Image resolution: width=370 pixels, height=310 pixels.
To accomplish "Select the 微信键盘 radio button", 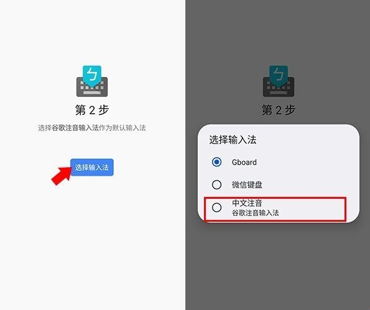I will (x=216, y=185).
